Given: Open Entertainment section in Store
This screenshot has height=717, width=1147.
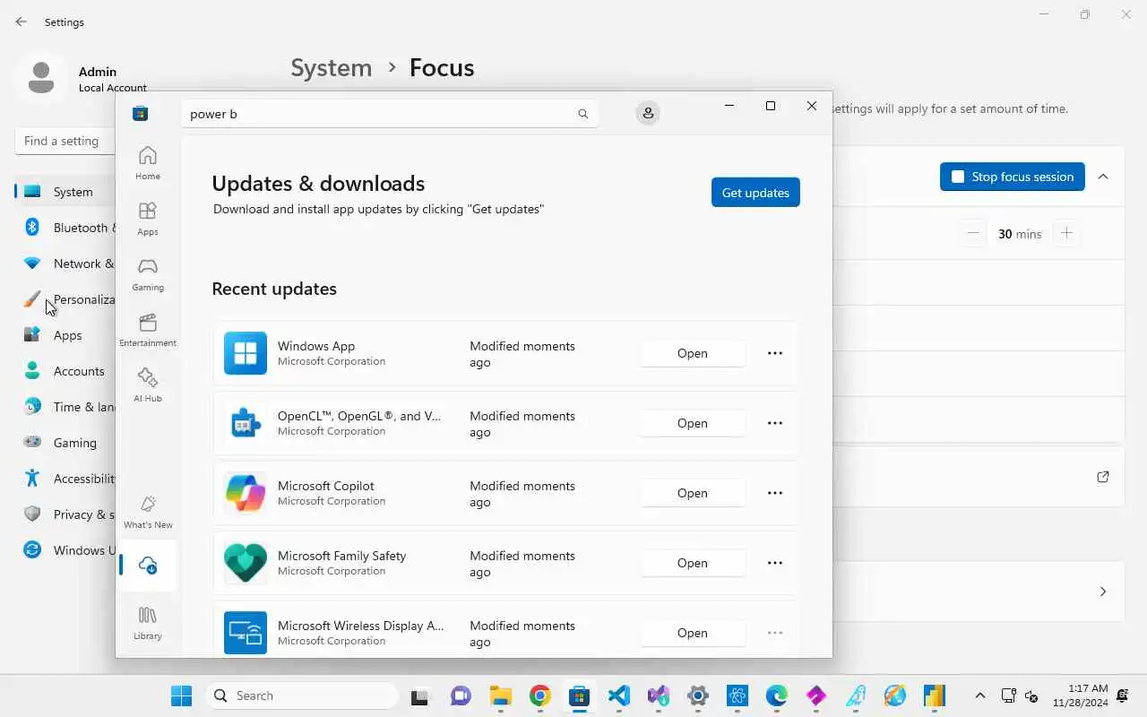Looking at the screenshot, I should tap(148, 329).
